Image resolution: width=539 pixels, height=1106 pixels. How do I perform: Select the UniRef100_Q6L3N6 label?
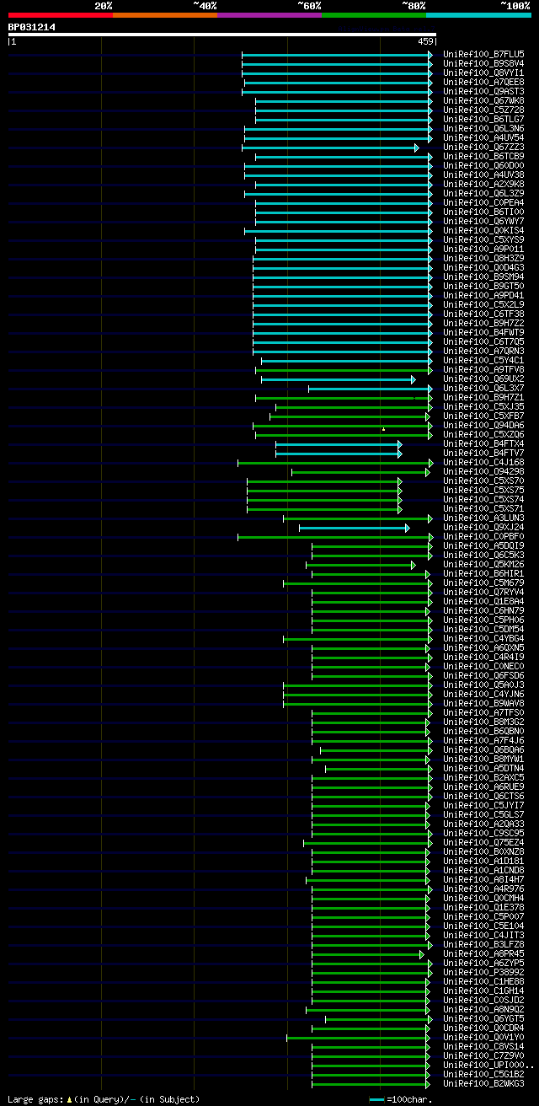483,128
